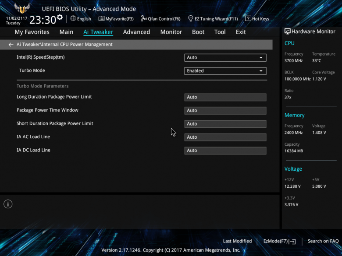Image resolution: width=342 pixels, height=256 pixels.
Task: Click the Hardware Monitor screen icon
Action: 288,32
